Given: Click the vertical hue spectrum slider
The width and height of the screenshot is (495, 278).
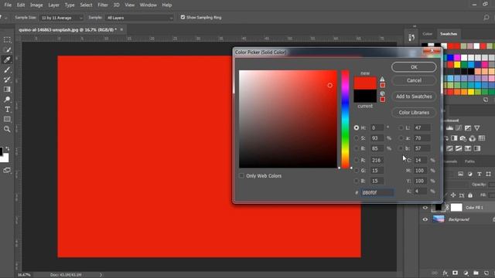Looking at the screenshot, I should point(346,119).
